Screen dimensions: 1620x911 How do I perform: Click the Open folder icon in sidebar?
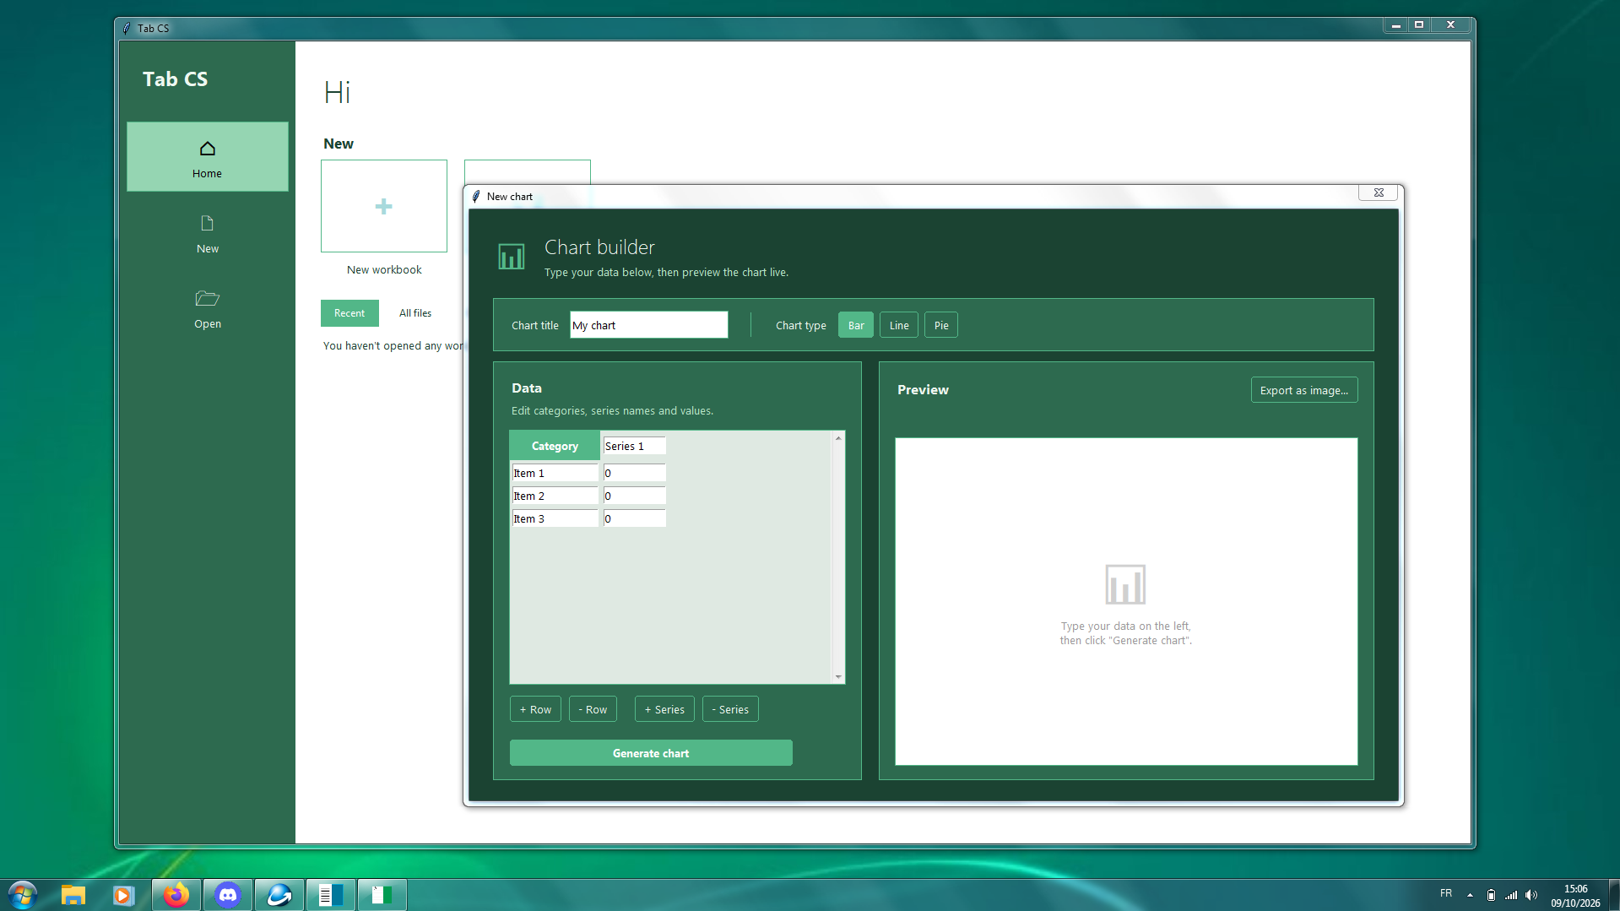(207, 298)
